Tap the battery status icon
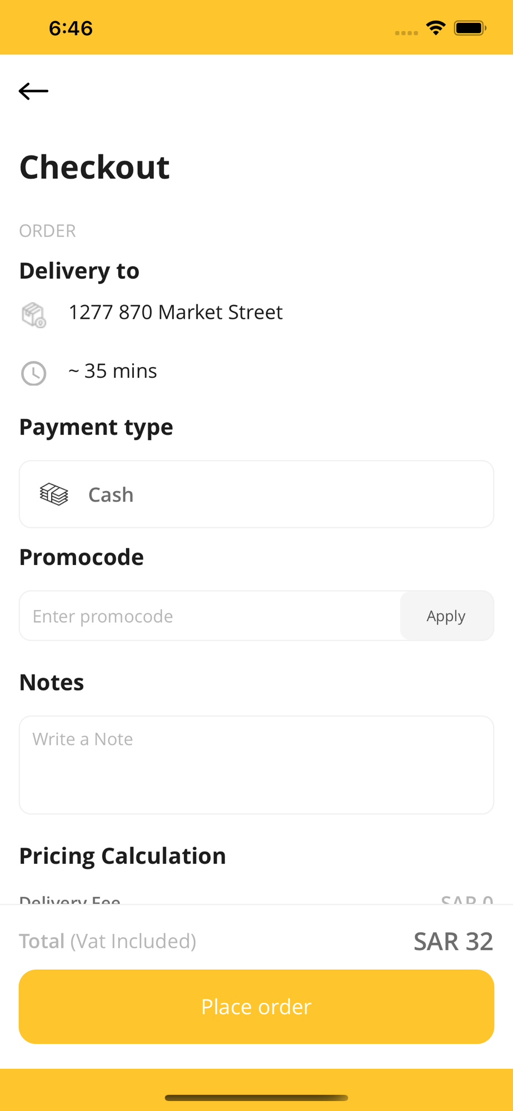Image resolution: width=513 pixels, height=1111 pixels. [x=470, y=28]
